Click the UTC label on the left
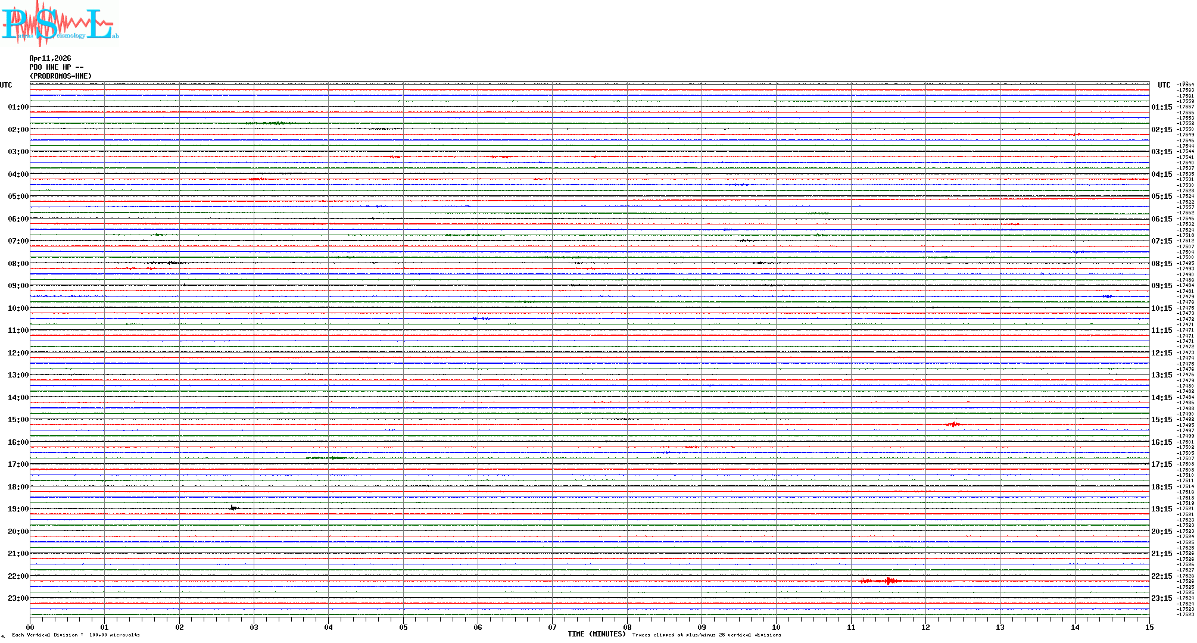The height and width of the screenshot is (643, 1197). point(6,85)
